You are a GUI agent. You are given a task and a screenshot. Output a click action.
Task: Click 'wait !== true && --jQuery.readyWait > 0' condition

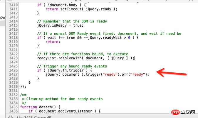[x=89, y=38]
